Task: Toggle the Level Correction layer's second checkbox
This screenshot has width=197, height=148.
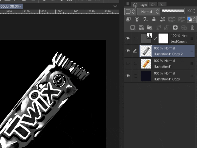Action: 135,39
